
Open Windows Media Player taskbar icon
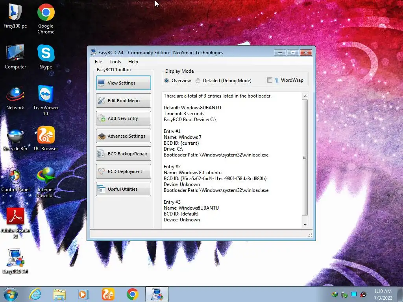(83, 294)
